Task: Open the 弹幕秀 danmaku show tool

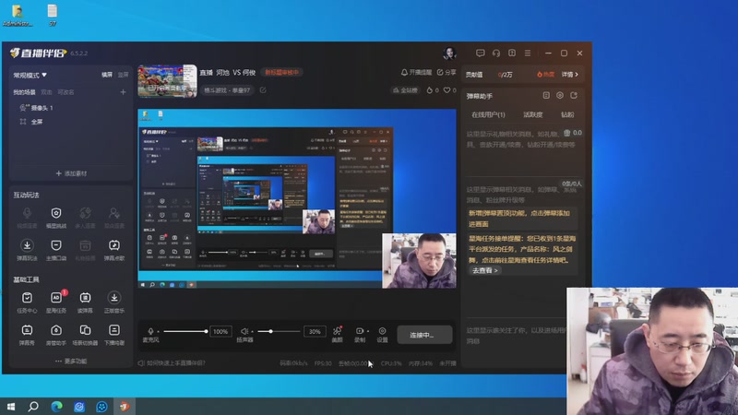Action: 27,335
